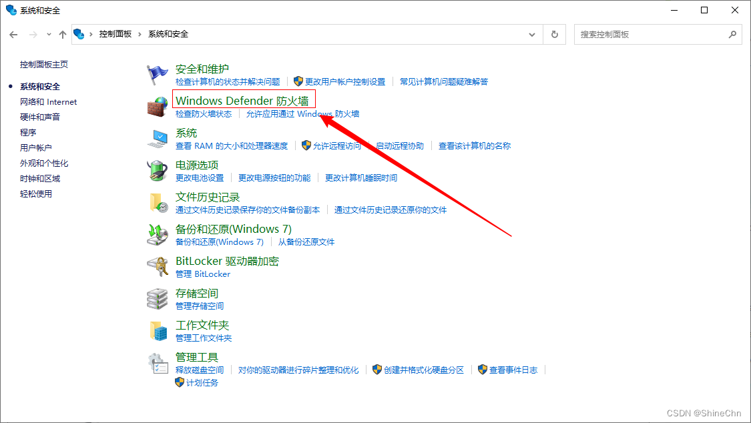The height and width of the screenshot is (423, 751).
Task: Click the search magnifier icon
Action: [x=732, y=35]
